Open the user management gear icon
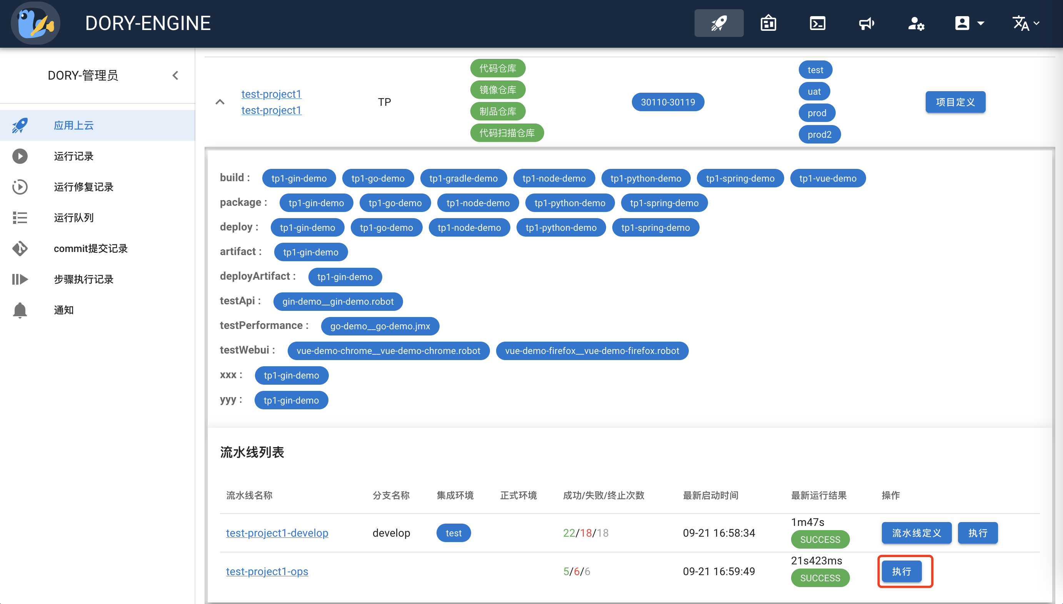The image size is (1063, 604). (x=916, y=24)
